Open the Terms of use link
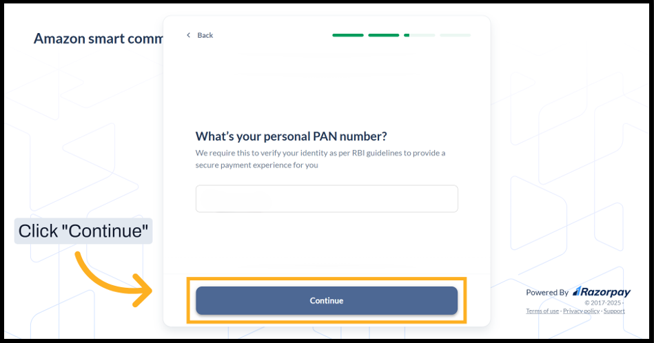The width and height of the screenshot is (654, 343). point(542,311)
